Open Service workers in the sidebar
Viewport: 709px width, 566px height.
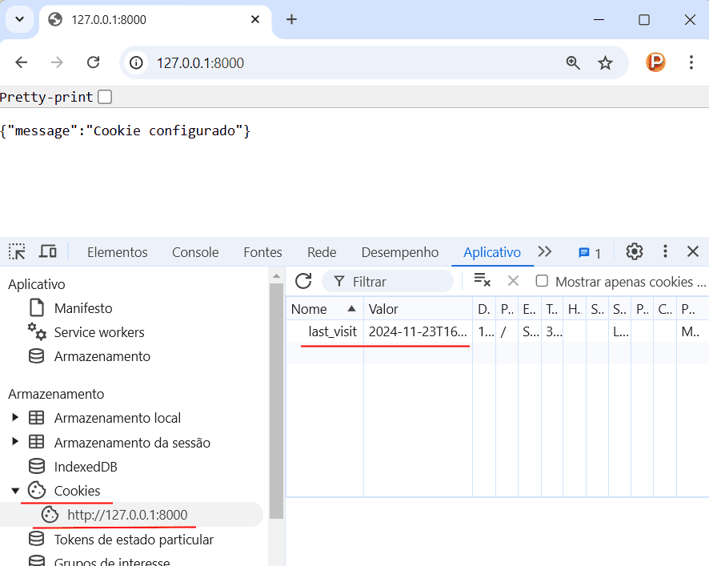(99, 332)
